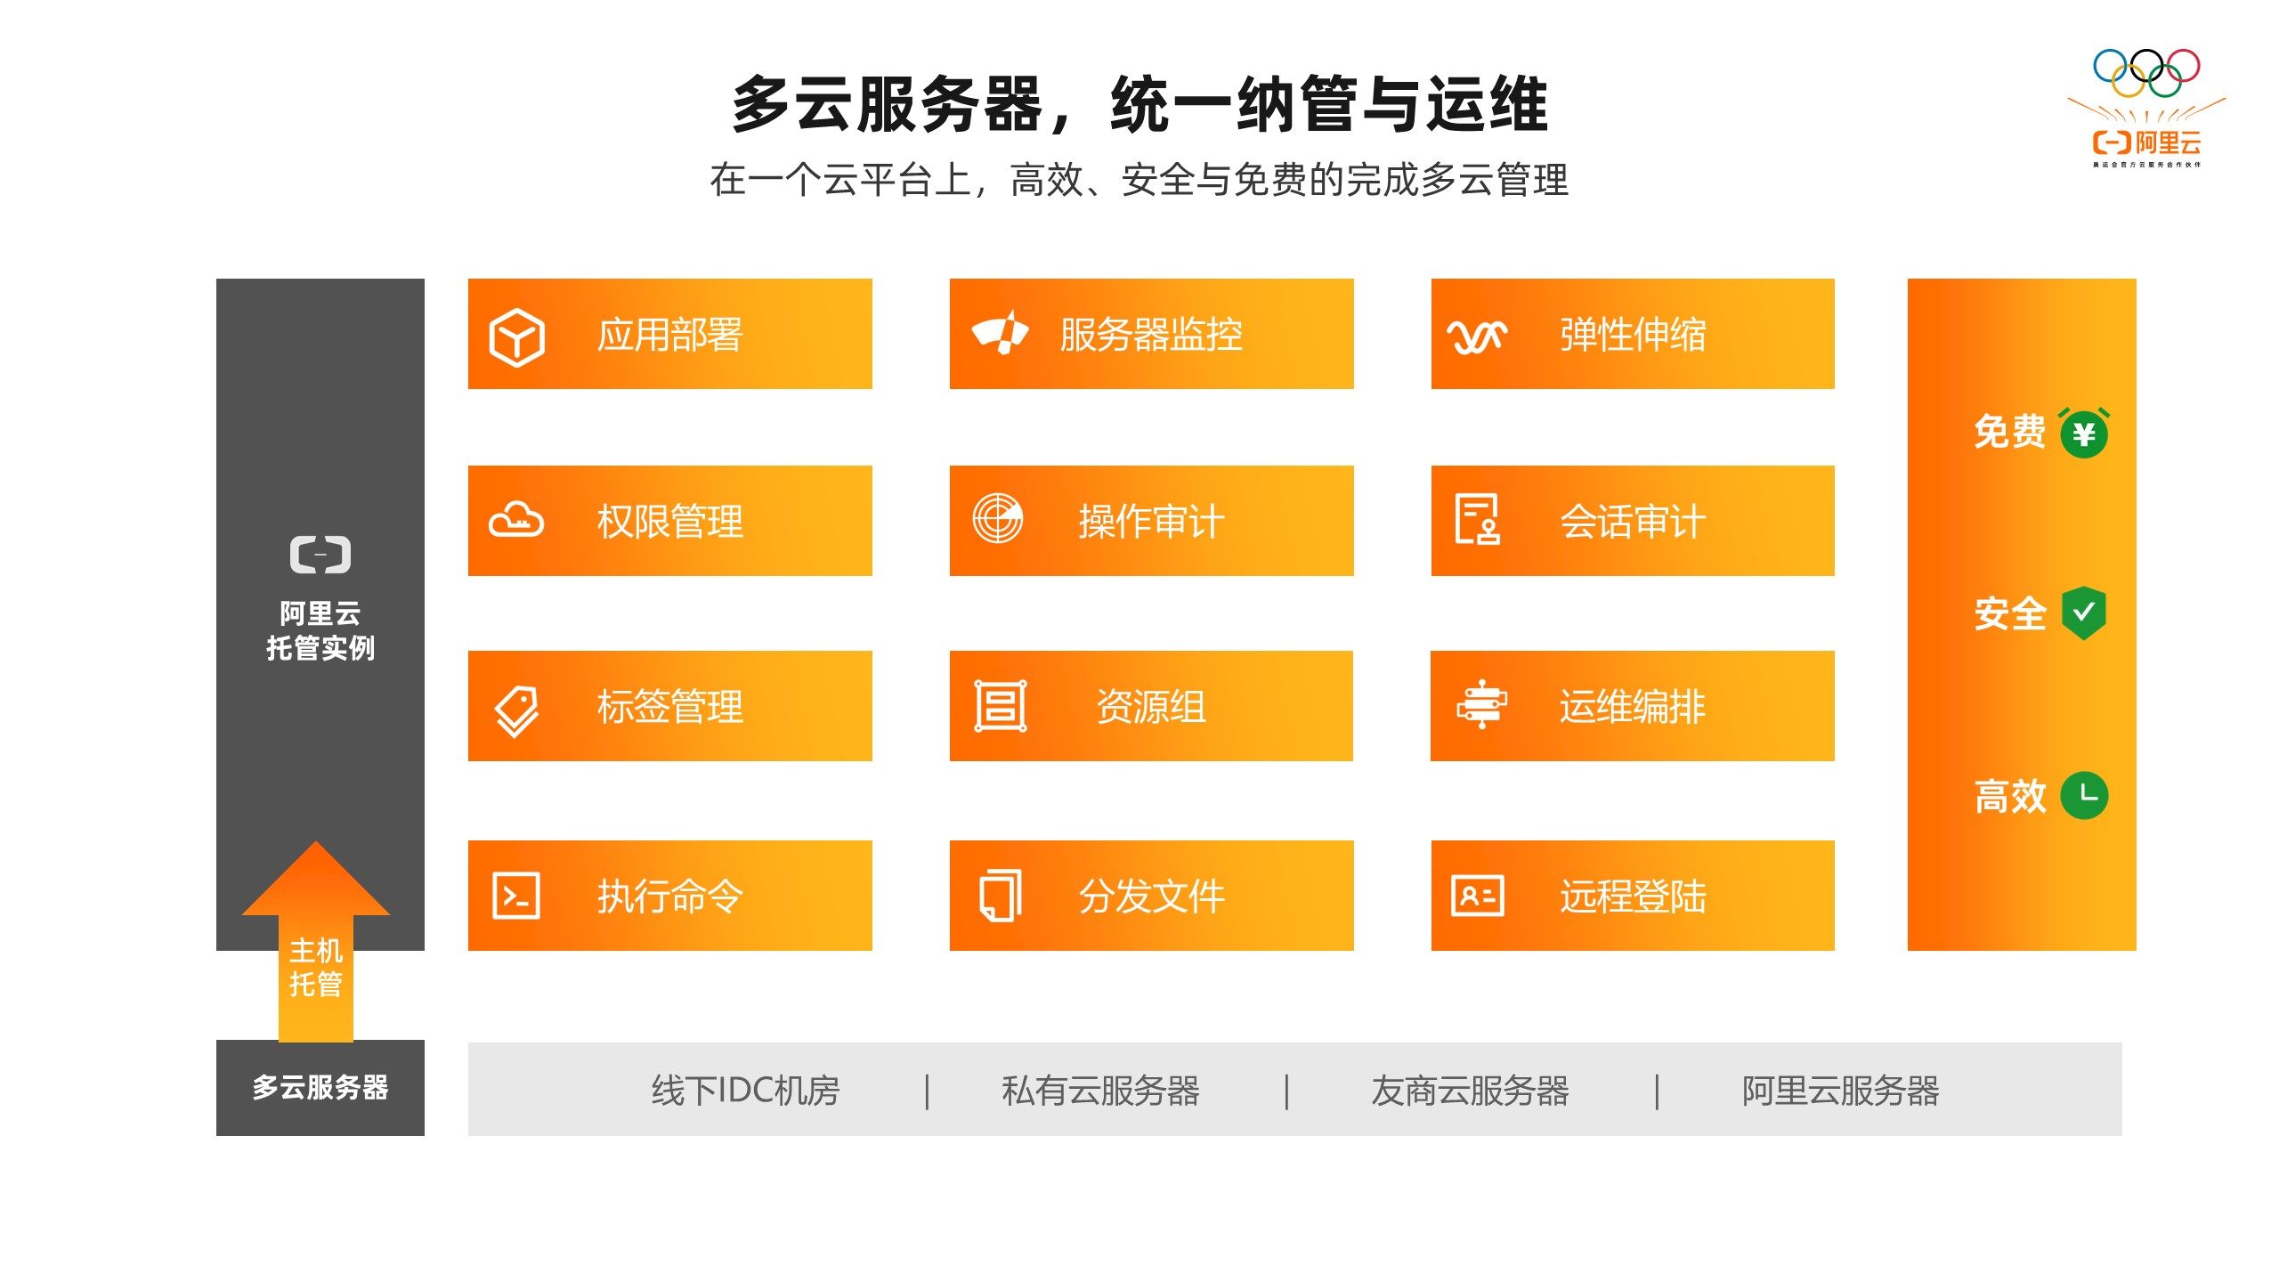Select the 服务器监控 label
The height and width of the screenshot is (1282, 2279).
(x=1151, y=335)
